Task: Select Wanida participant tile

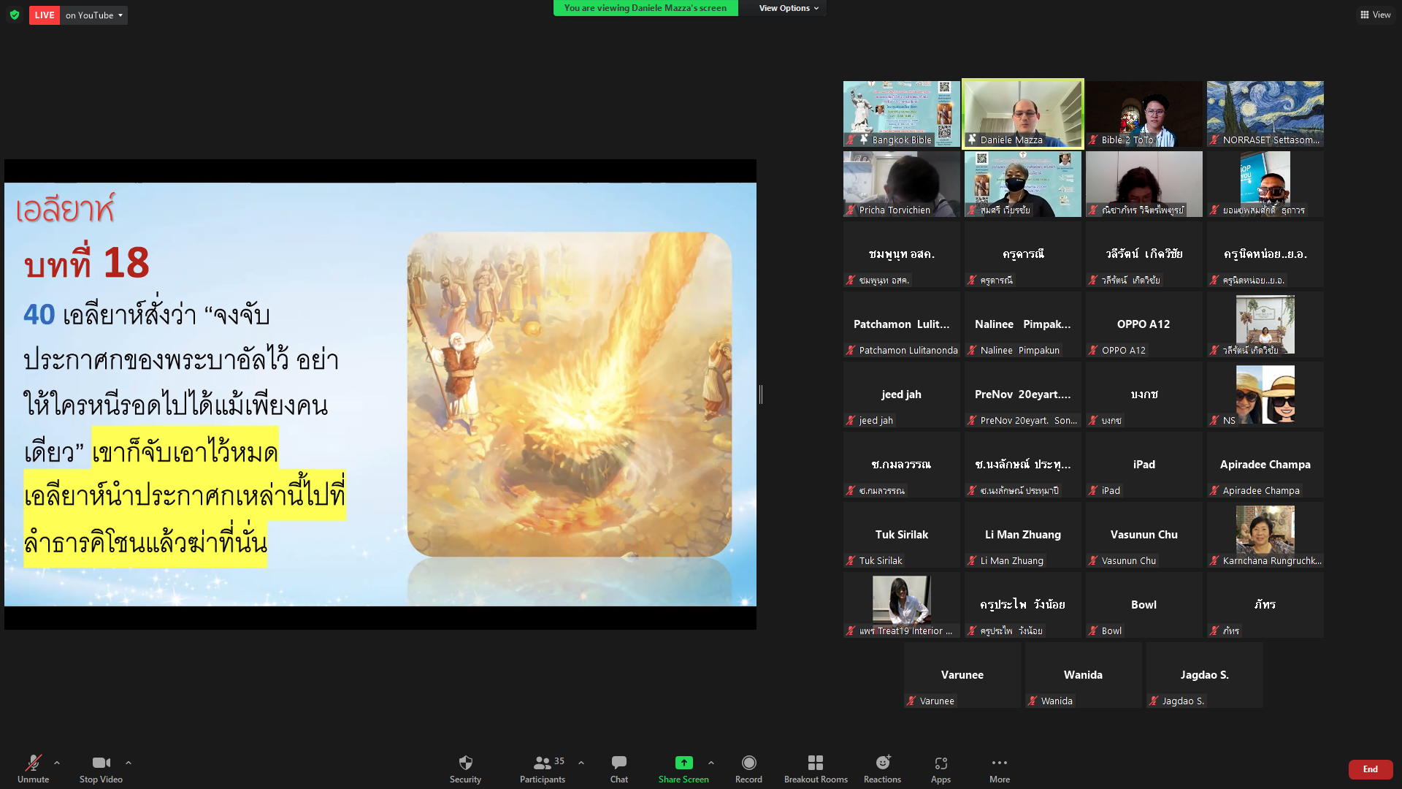Action: click(x=1083, y=674)
